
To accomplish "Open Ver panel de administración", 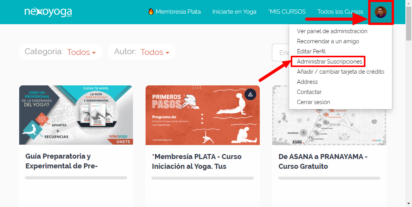I will point(332,31).
